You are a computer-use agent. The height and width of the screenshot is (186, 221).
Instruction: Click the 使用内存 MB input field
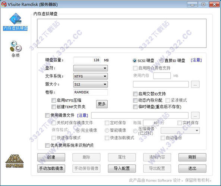(162, 76)
